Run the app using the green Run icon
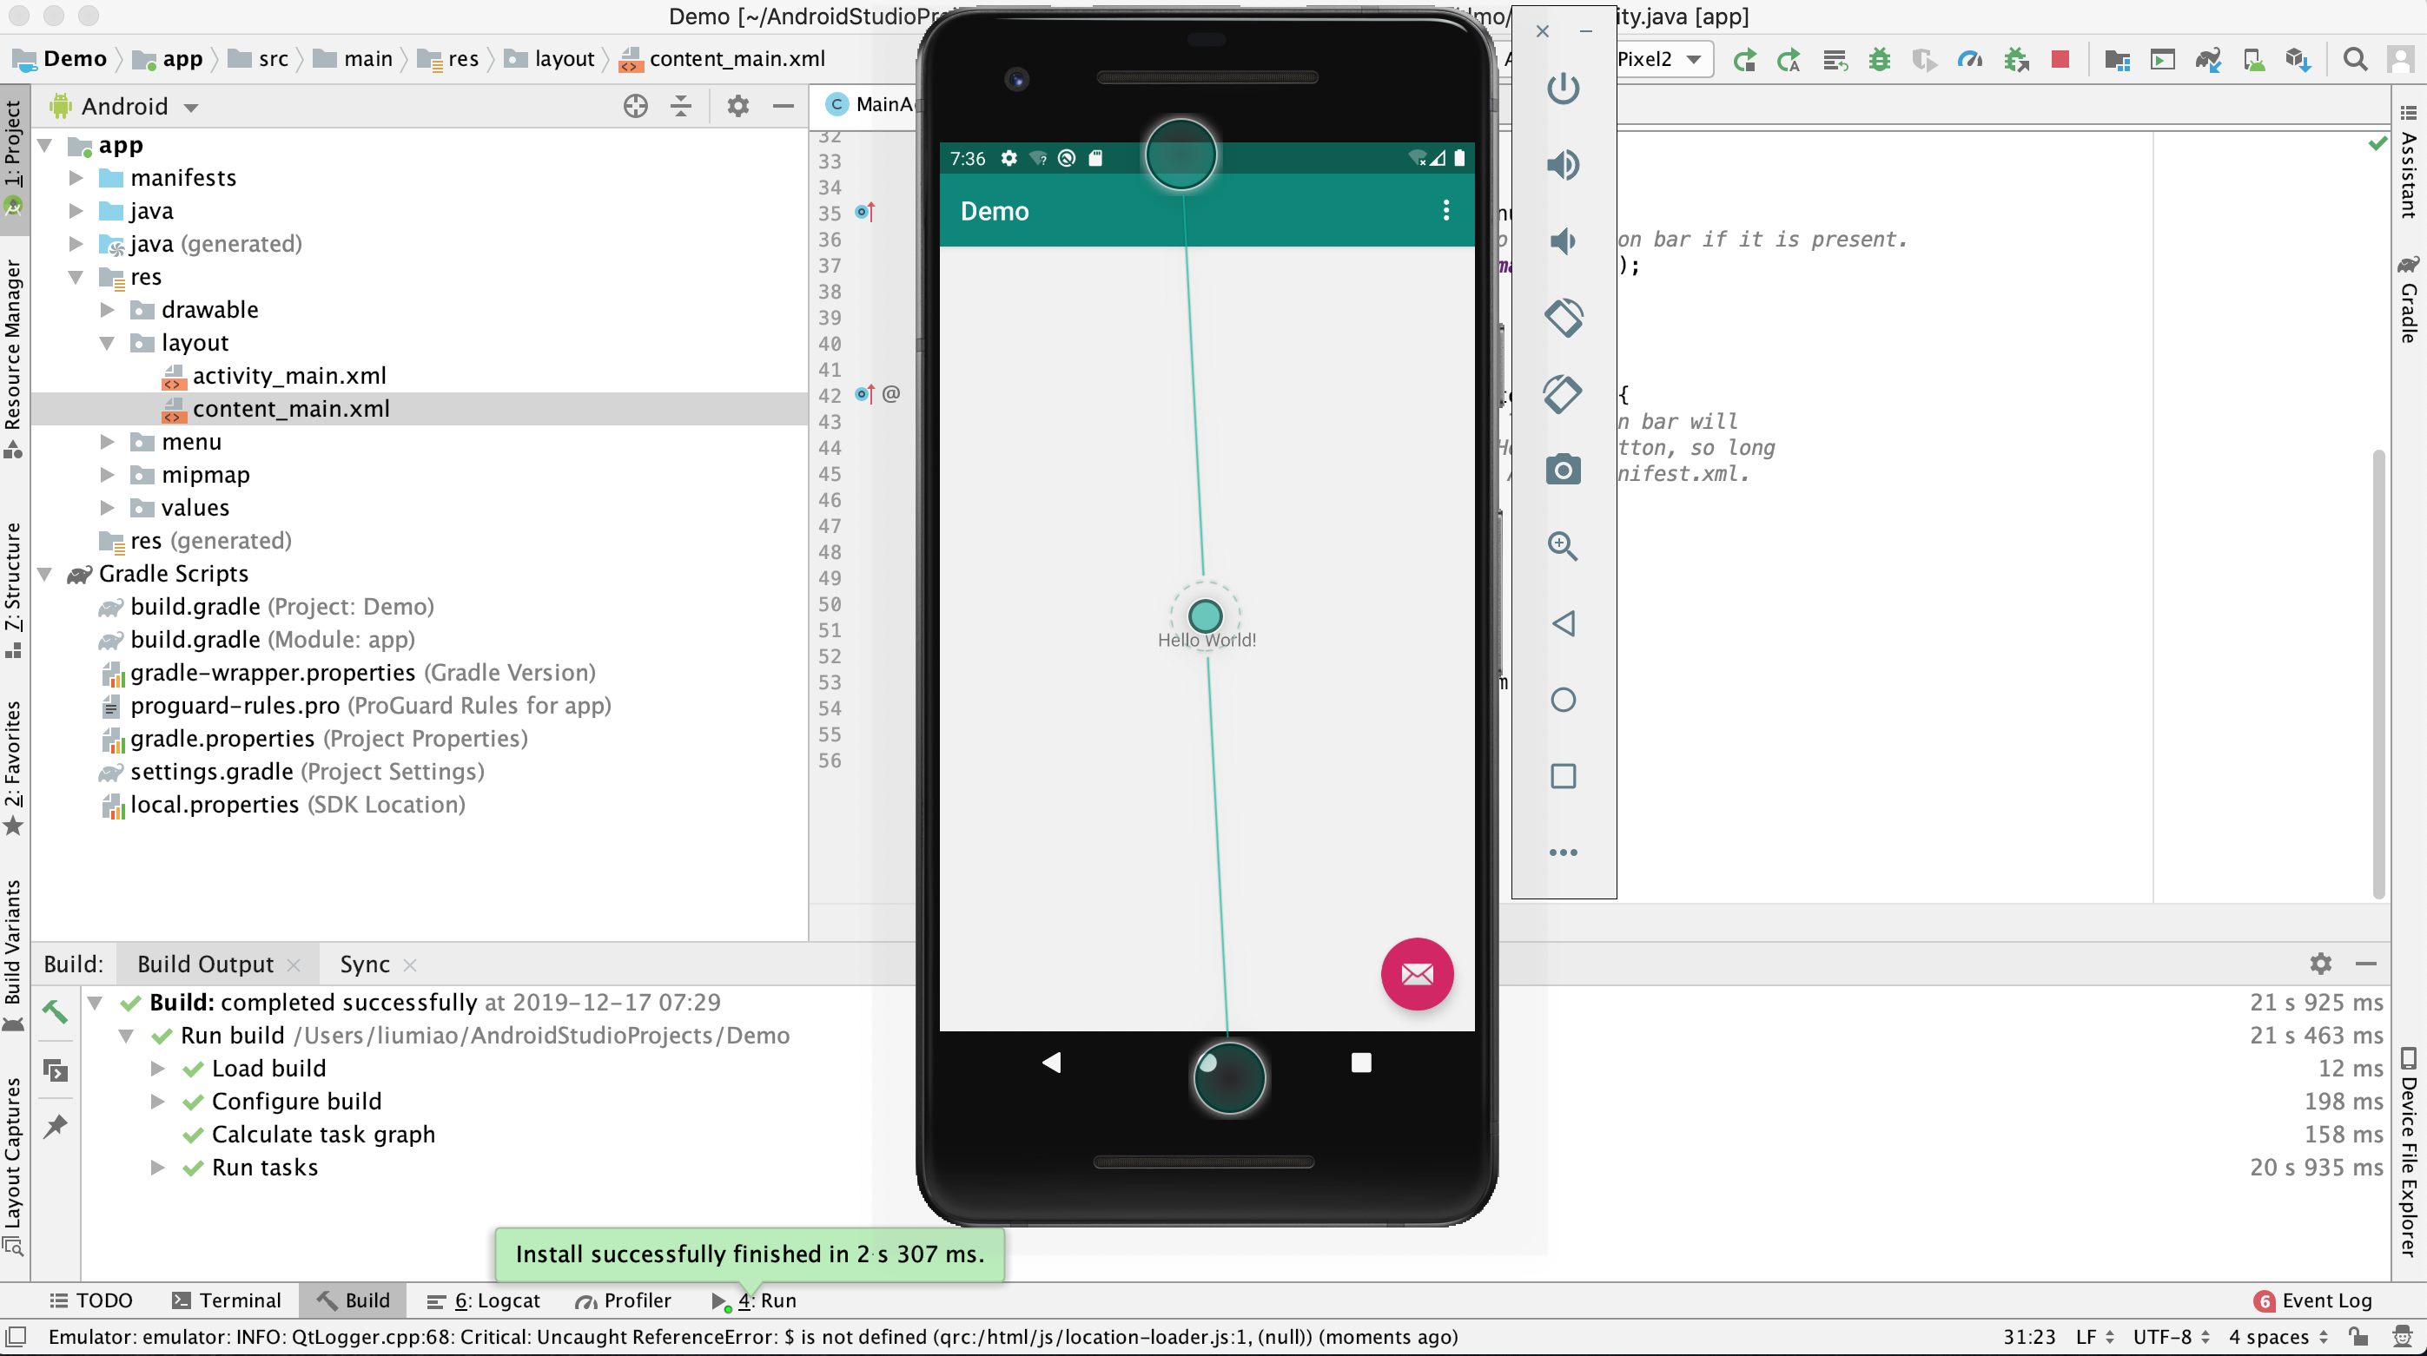2427x1356 pixels. [1746, 59]
